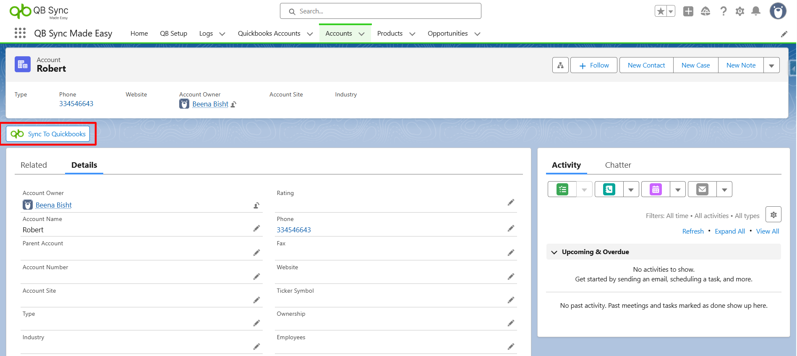View the account hierarchy icon
Viewport: 797px width, 356px height.
point(560,65)
